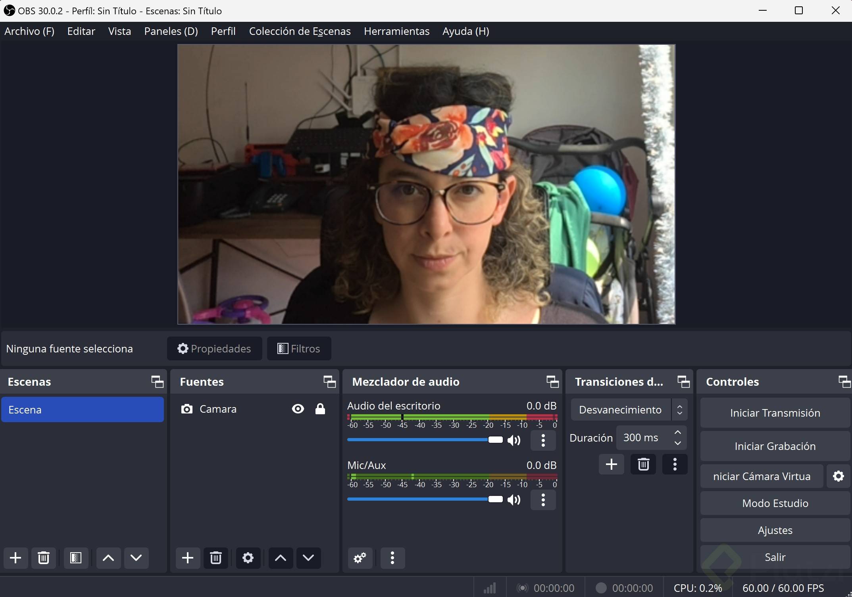Image resolution: width=852 pixels, height=597 pixels.
Task: Delete selected source with Fuentes trash icon
Action: point(216,558)
